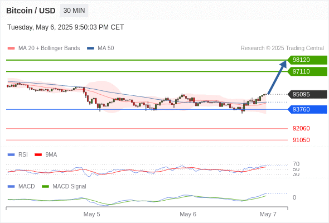Click the 30 MIN timeframe badge
329x223 pixels.
74,11
